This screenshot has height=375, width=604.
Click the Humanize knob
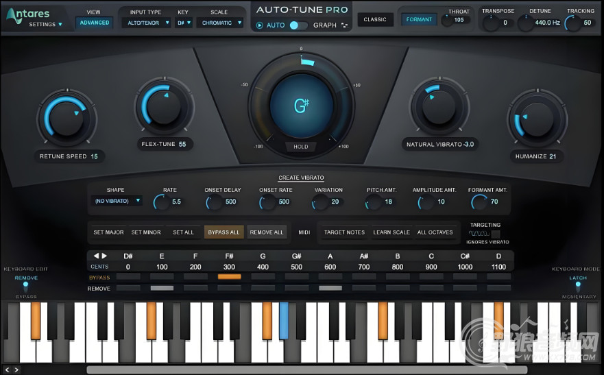[537, 118]
